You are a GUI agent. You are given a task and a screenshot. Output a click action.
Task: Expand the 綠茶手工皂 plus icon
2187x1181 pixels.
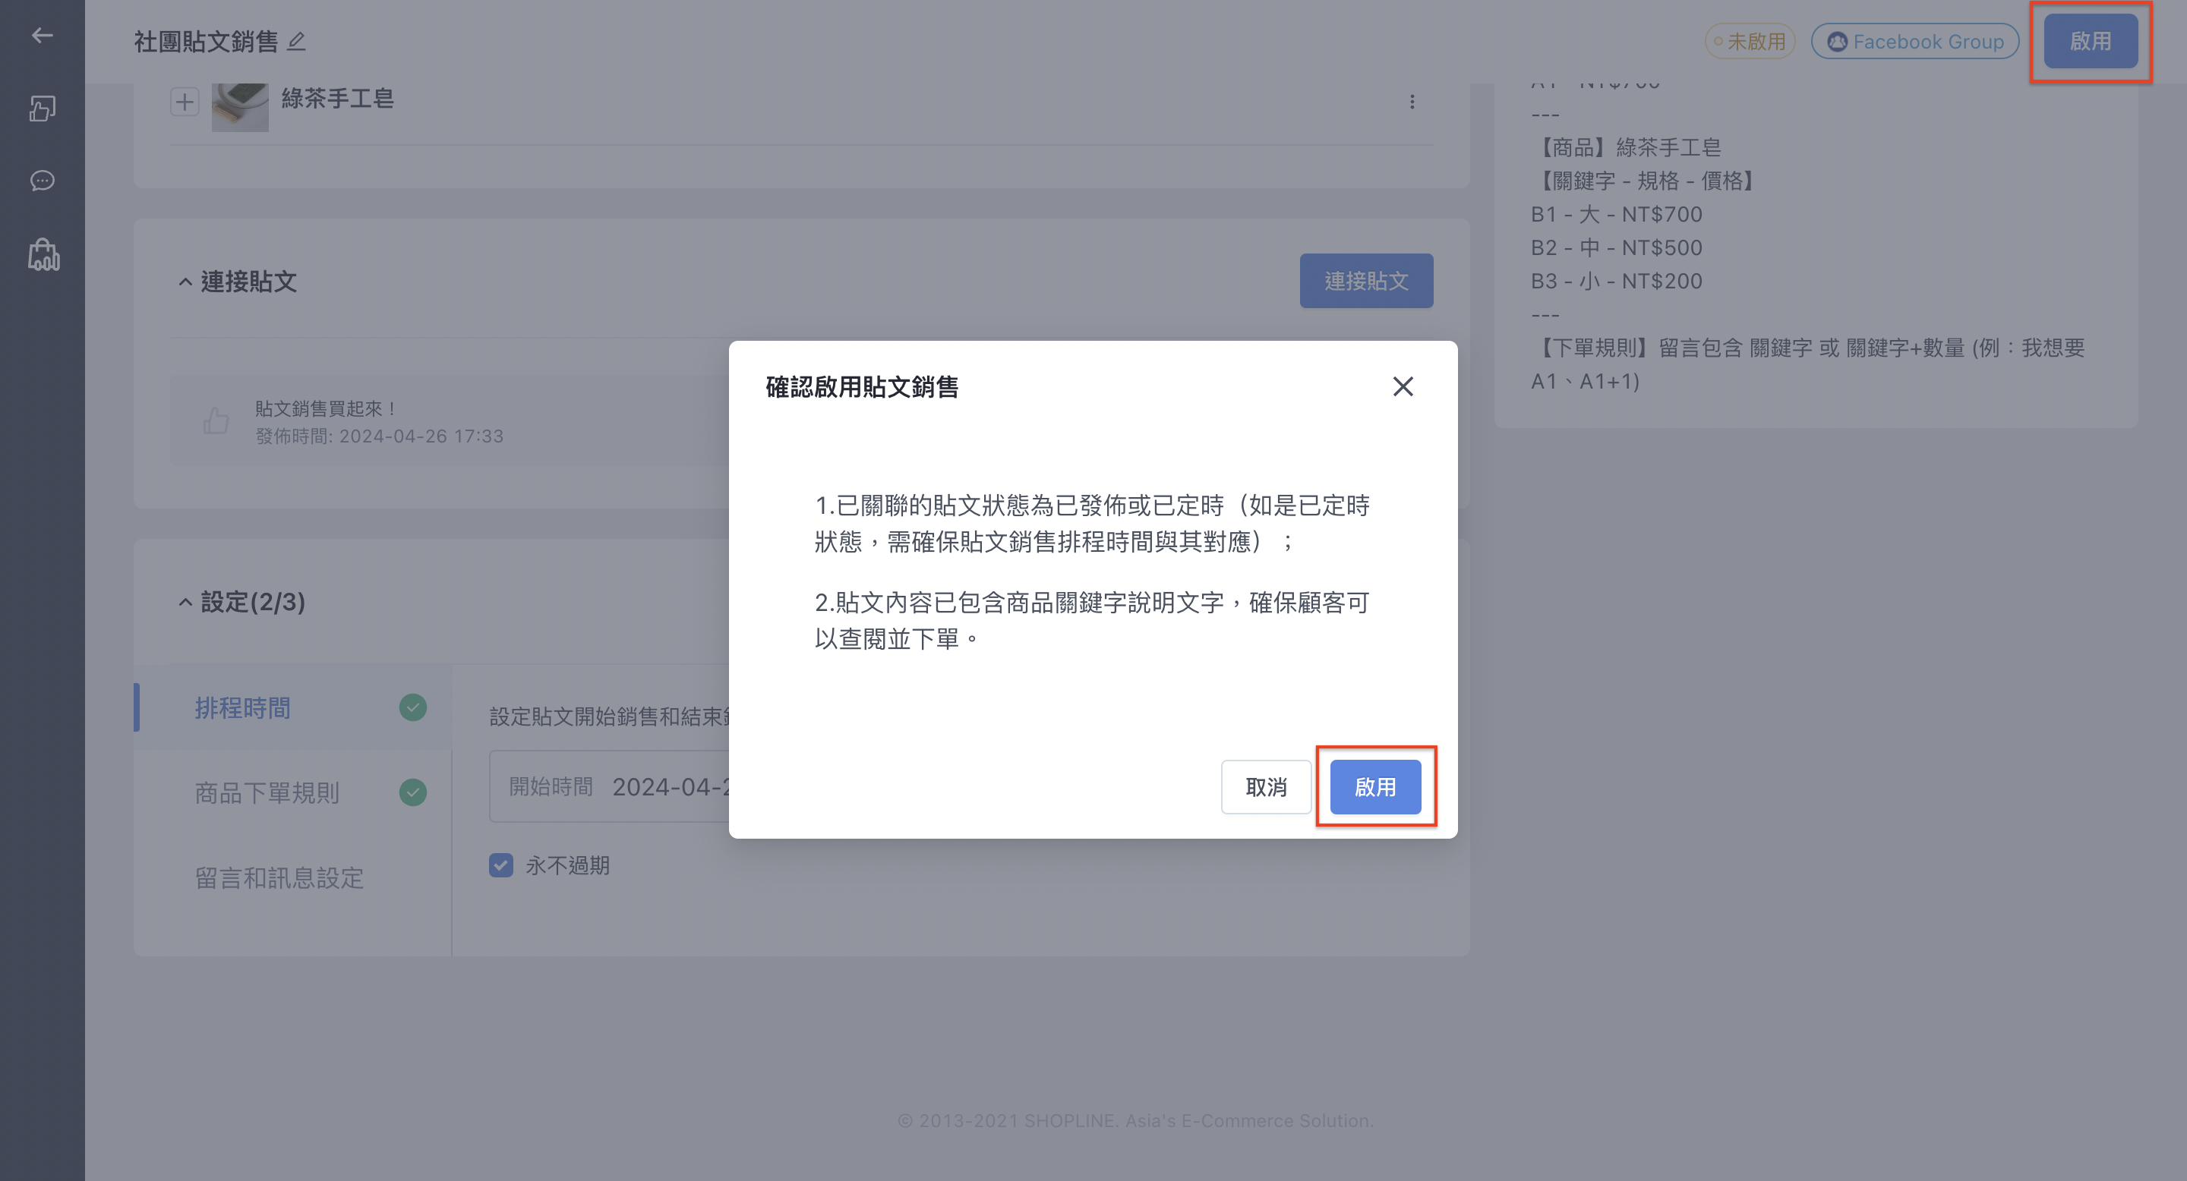(185, 102)
